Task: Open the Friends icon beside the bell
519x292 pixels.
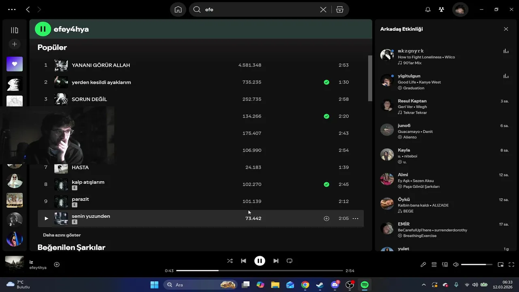Action: point(442,9)
